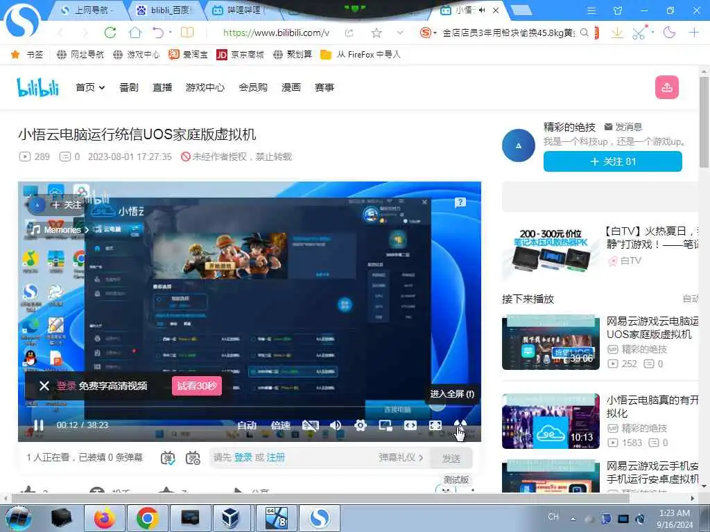The height and width of the screenshot is (532, 710).
Task: Enable picture-in-picture mode icon
Action: click(x=386, y=425)
